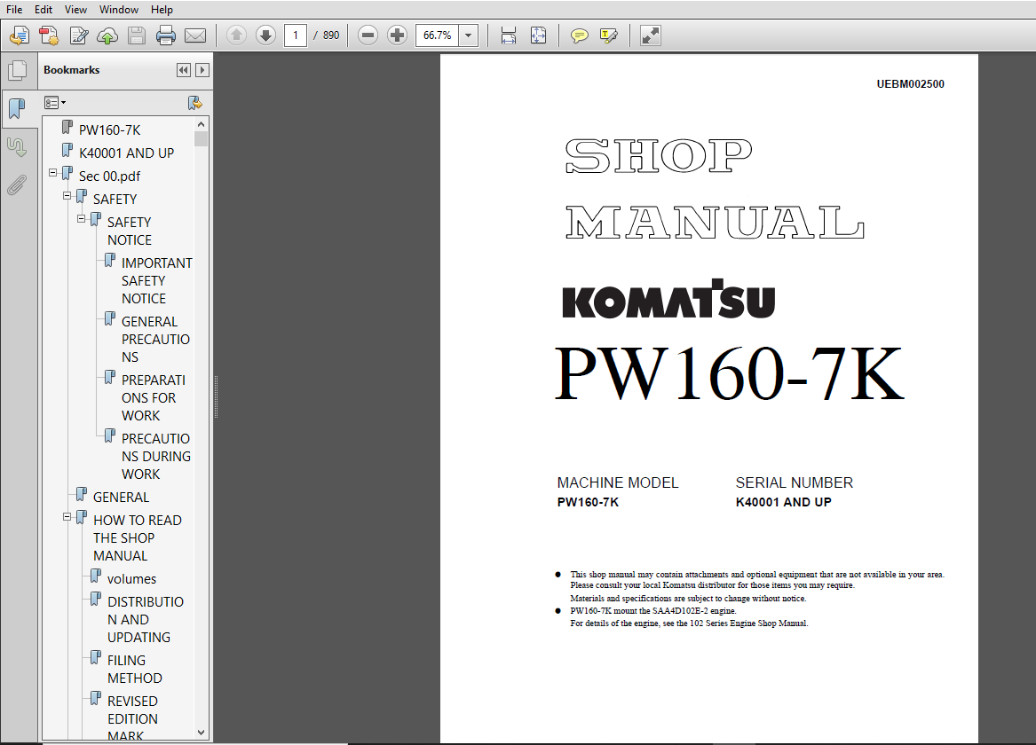
Task: Click the Save floppy disk icon
Action: 137,35
